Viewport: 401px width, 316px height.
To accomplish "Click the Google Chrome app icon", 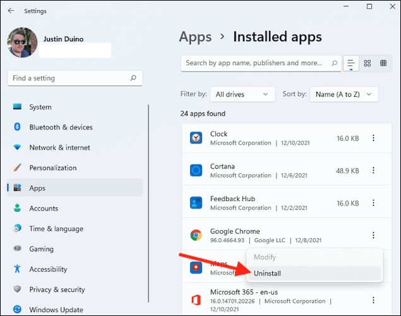I will pos(196,236).
